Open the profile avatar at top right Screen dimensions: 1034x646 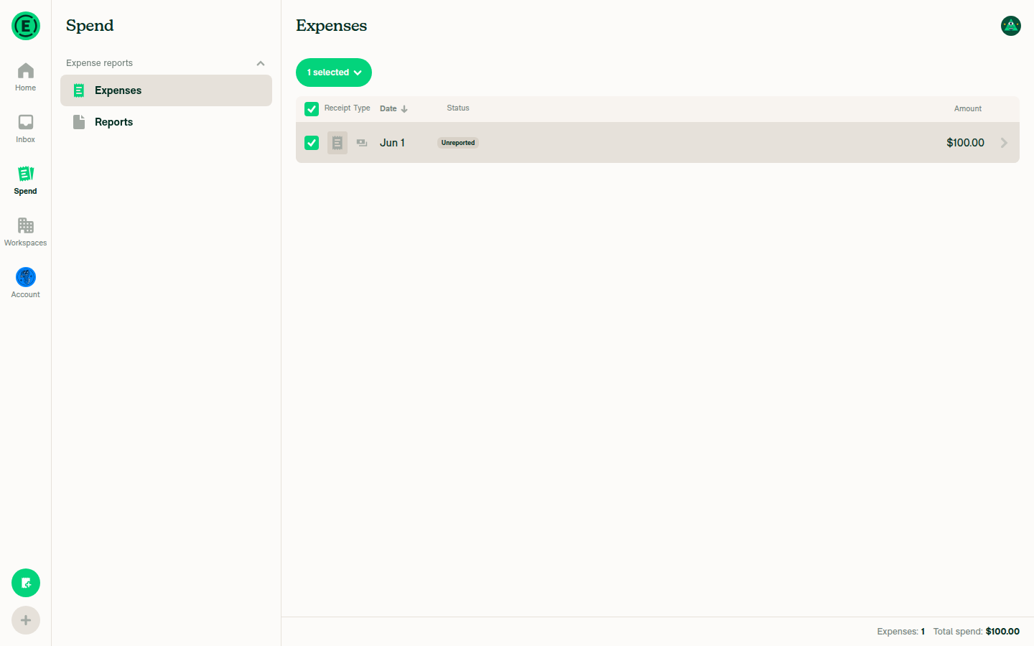[1011, 26]
